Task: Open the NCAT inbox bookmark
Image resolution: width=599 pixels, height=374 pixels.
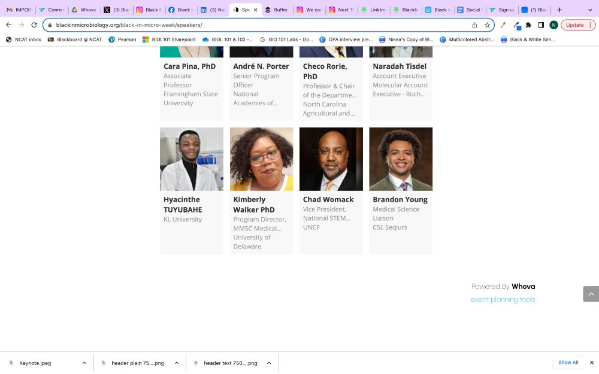Action: 24,39
